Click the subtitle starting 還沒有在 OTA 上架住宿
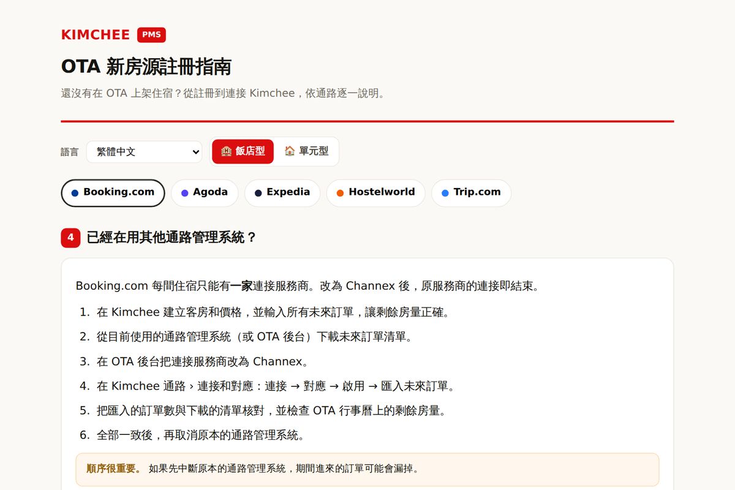Image resolution: width=735 pixels, height=490 pixels. coord(223,94)
